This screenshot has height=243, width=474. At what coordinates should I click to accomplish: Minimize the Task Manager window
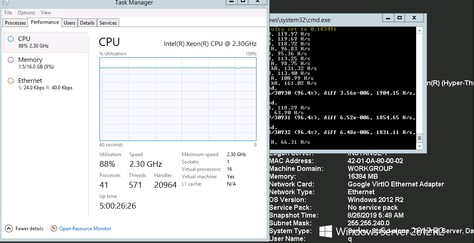click(x=231, y=2)
